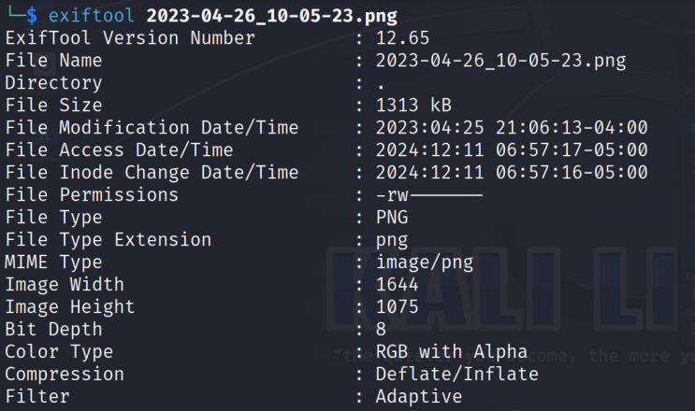Click the MIME Type value image/png
The height and width of the screenshot is (411, 695).
425,262
